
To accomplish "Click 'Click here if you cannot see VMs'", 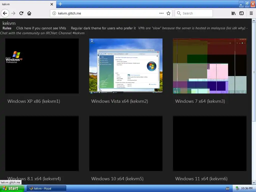I will [x=41, y=28].
